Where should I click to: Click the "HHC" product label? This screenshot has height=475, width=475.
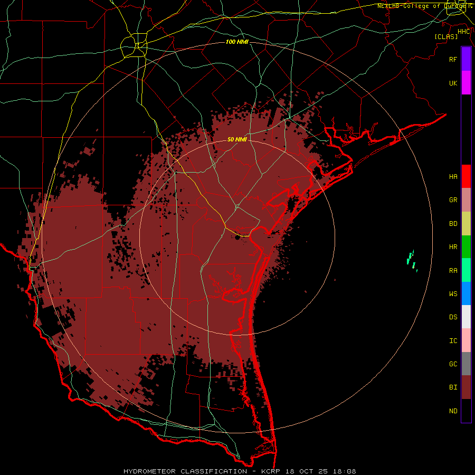click(x=464, y=32)
